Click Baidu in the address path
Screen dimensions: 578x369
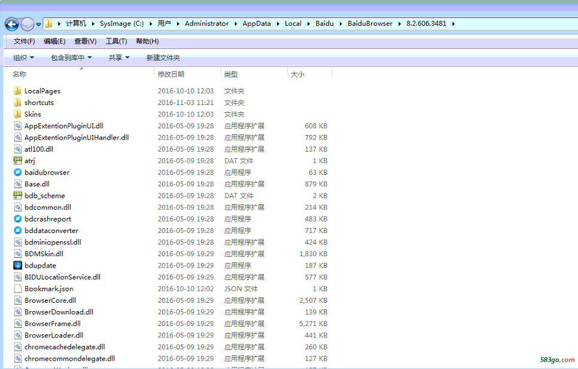point(324,23)
